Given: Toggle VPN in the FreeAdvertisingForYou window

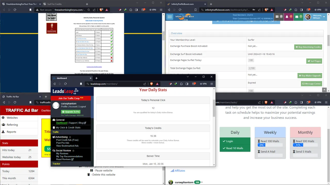Looking at the screenshot, I should click(153, 10).
